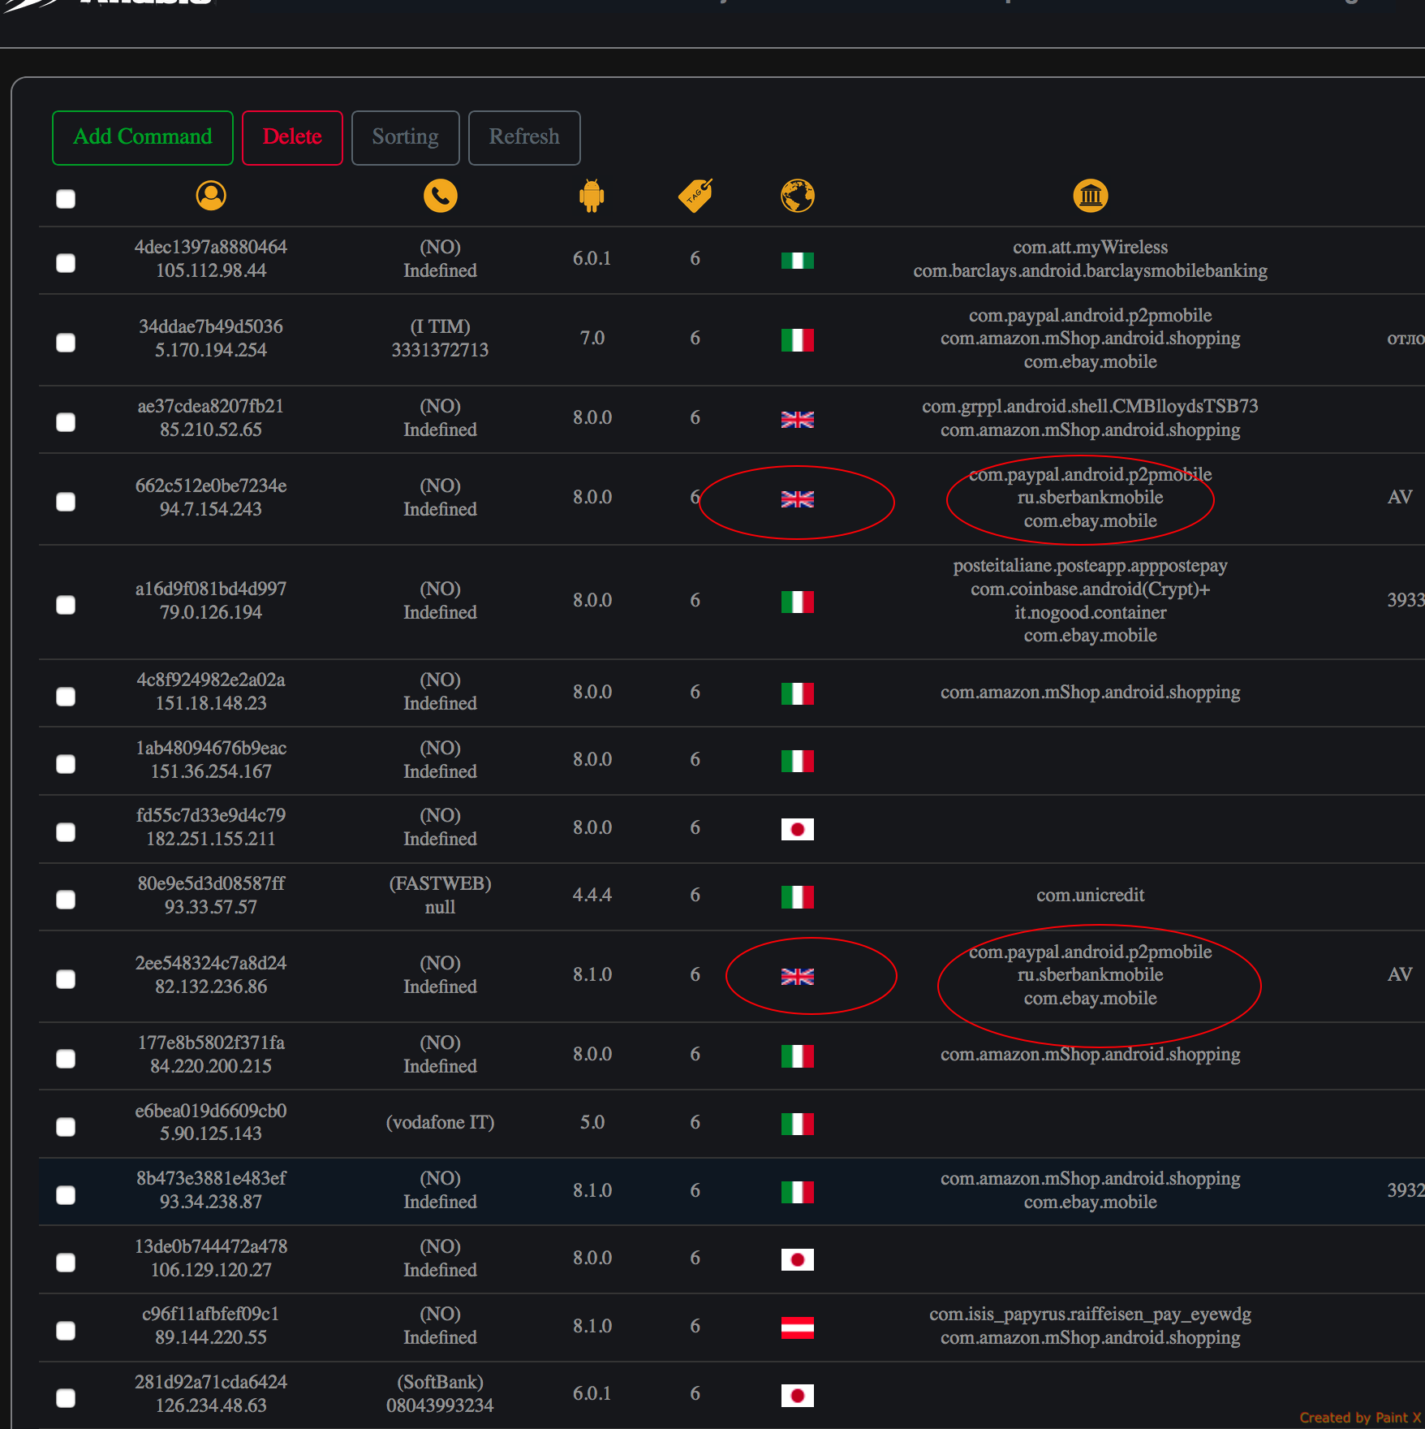Click the red Delete button
Viewport: 1425px width, 1429px height.
tap(292, 137)
